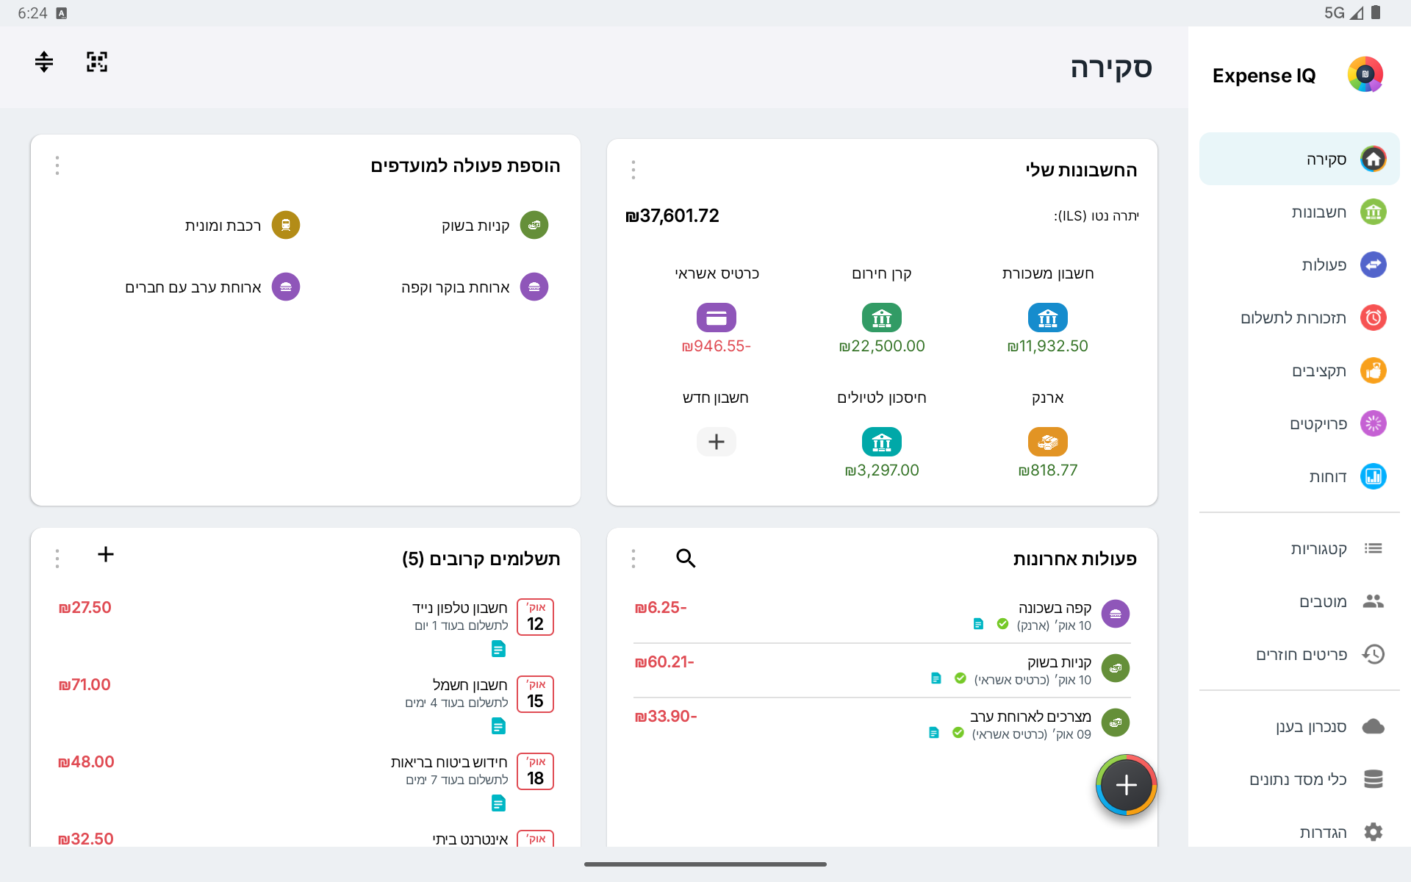Open the חשבון חשמל upcoming payment

point(306,704)
